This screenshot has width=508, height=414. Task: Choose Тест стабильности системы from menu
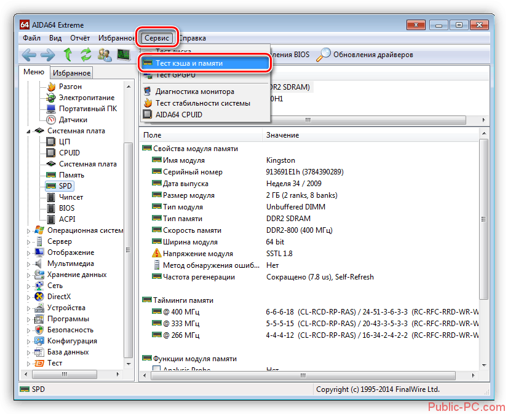[202, 103]
